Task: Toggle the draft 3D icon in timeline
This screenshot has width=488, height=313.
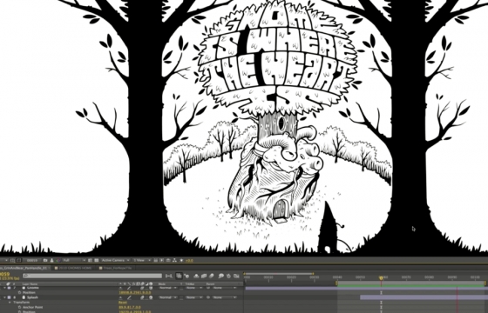Action: (x=186, y=276)
